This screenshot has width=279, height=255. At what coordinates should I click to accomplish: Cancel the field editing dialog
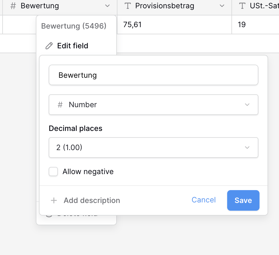[x=204, y=200]
